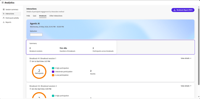Screen dimensions: 200x99
Task: Click the vertical page scrollbar
Action: tap(199, 47)
